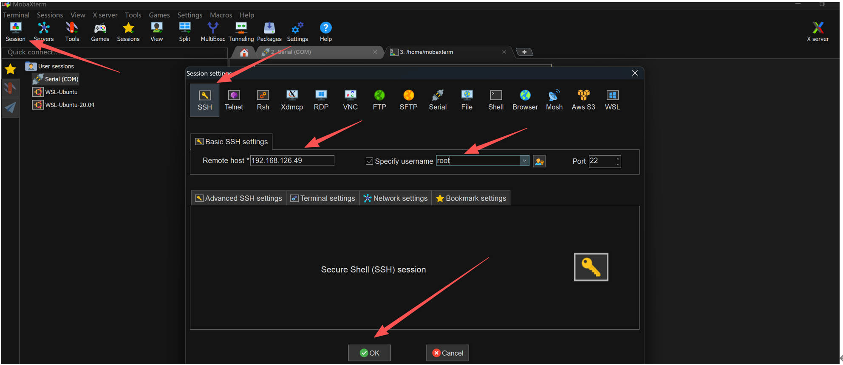Image resolution: width=843 pixels, height=365 pixels.
Task: Select User sessions folder in tree
Action: pyautogui.click(x=50, y=66)
